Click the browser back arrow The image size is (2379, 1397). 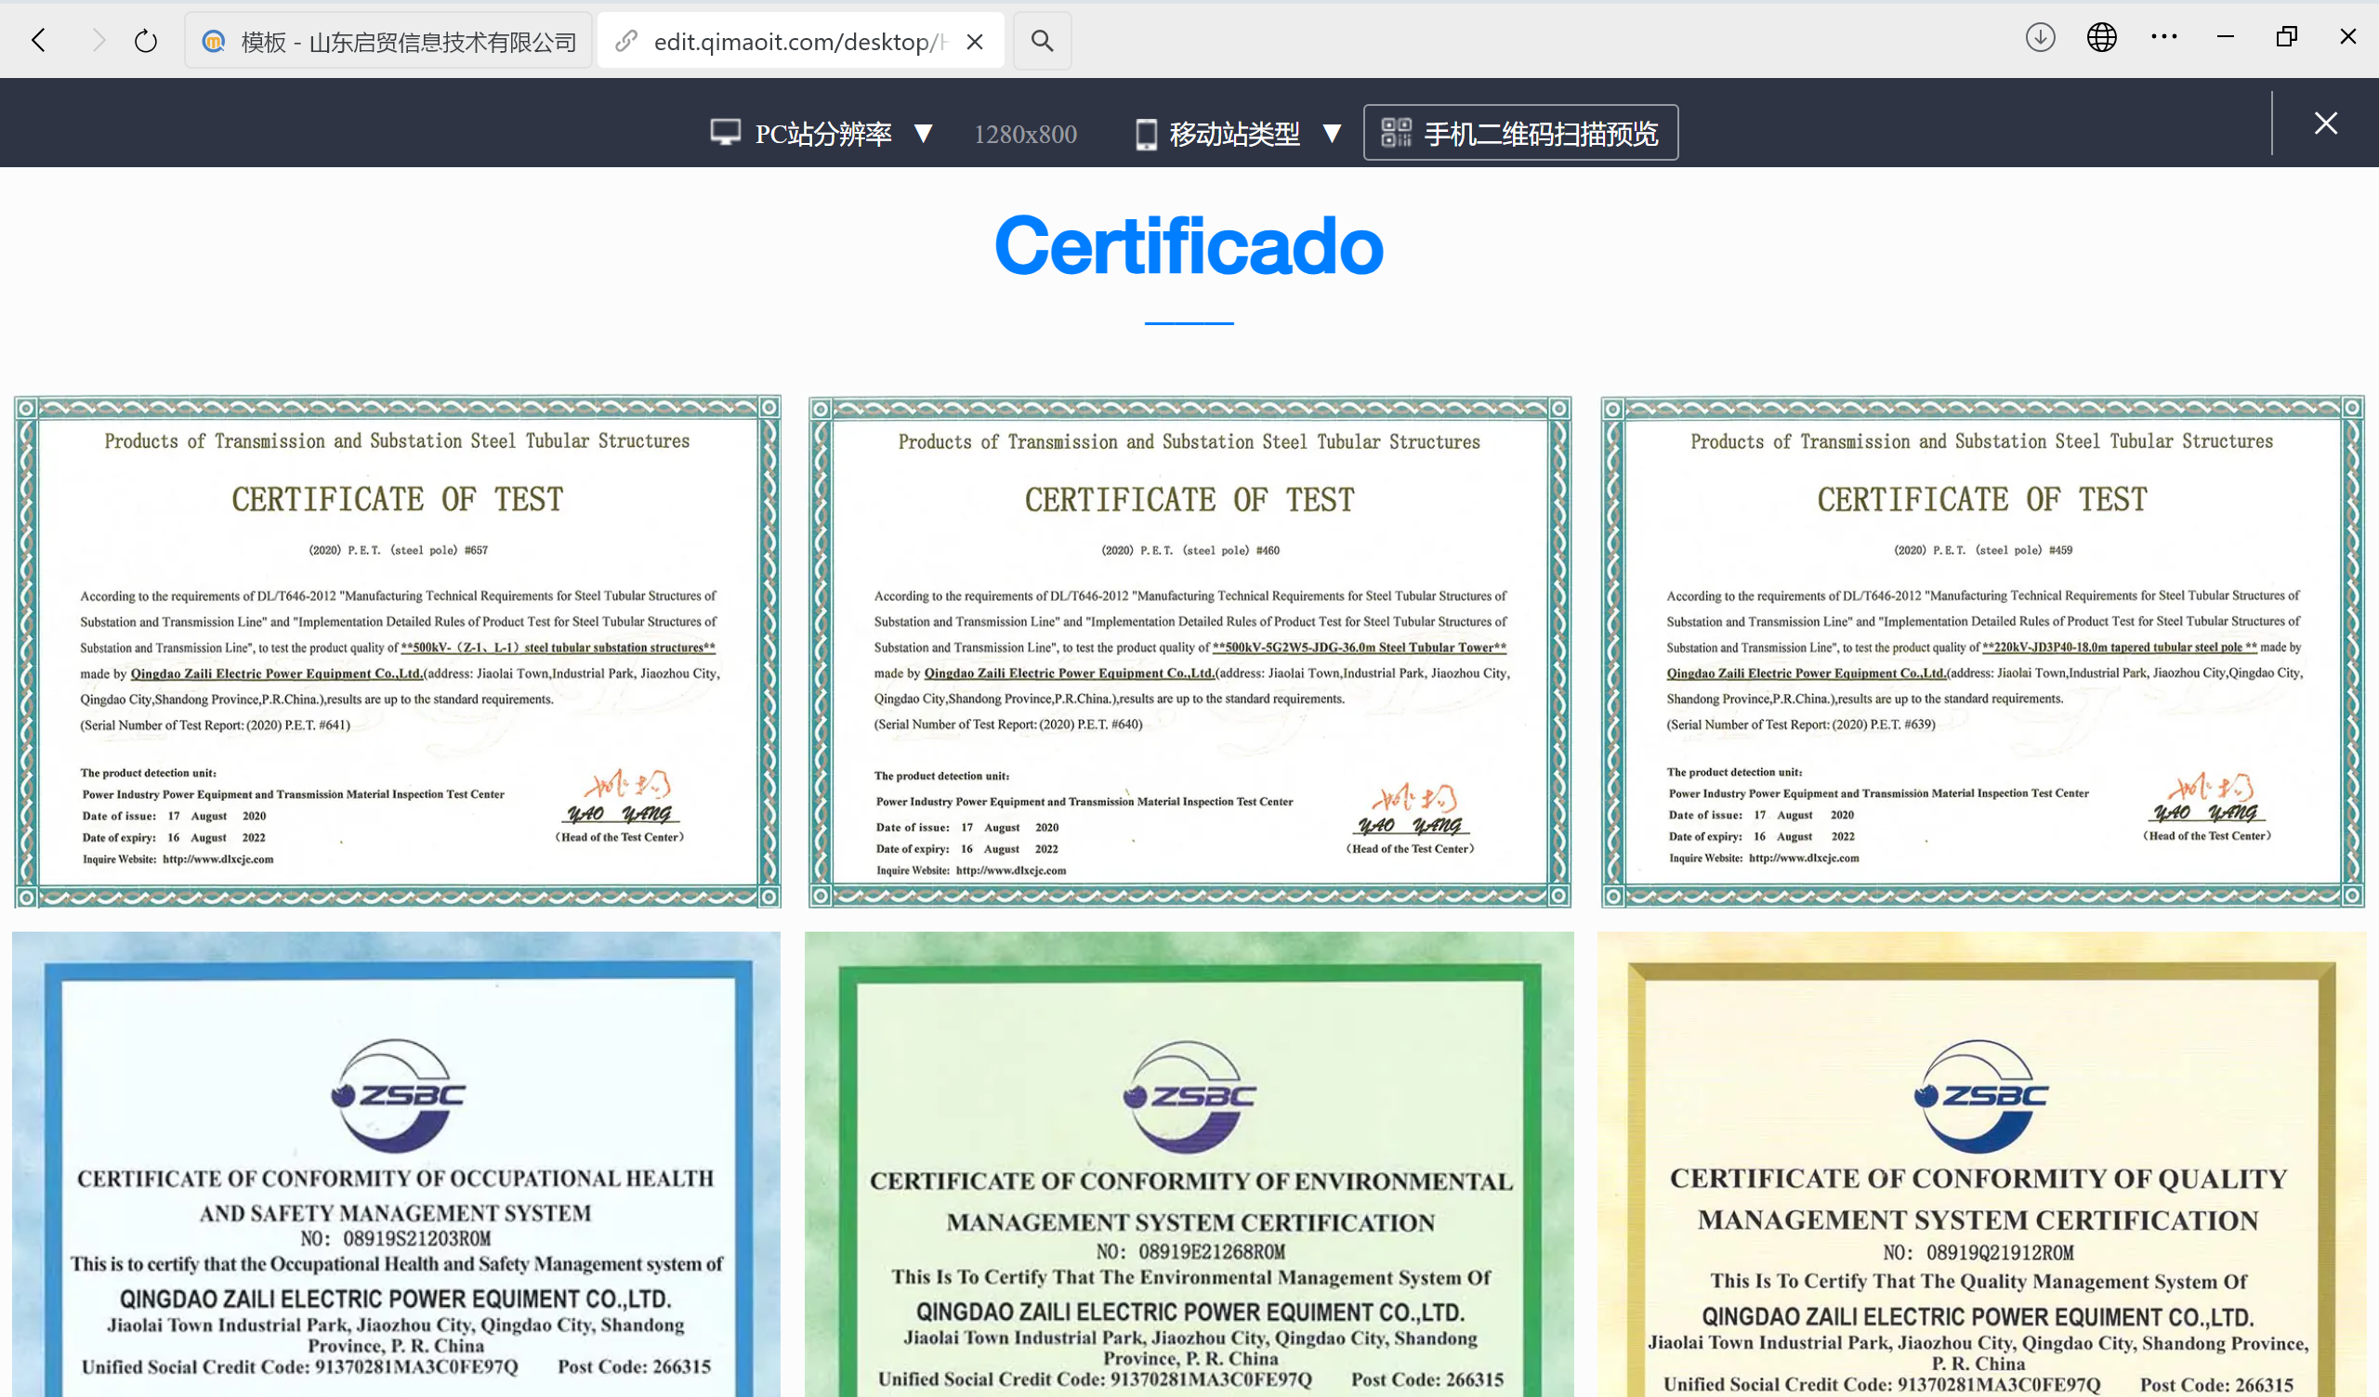tap(39, 41)
